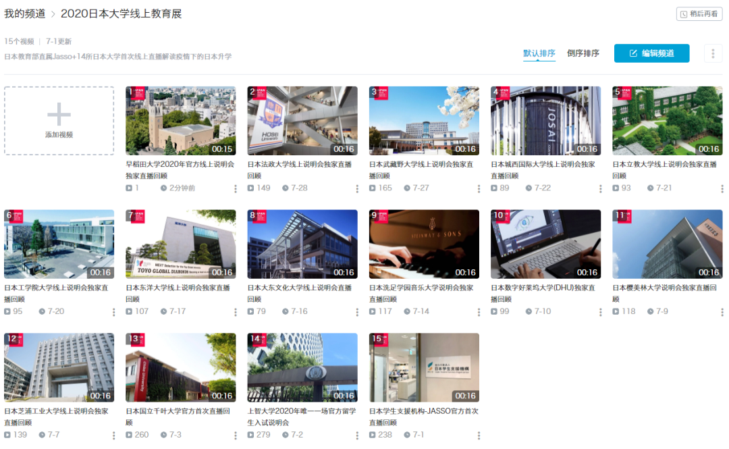The height and width of the screenshot is (449, 729).
Task: Open more options for 日本法政大学 video
Action: (357, 188)
